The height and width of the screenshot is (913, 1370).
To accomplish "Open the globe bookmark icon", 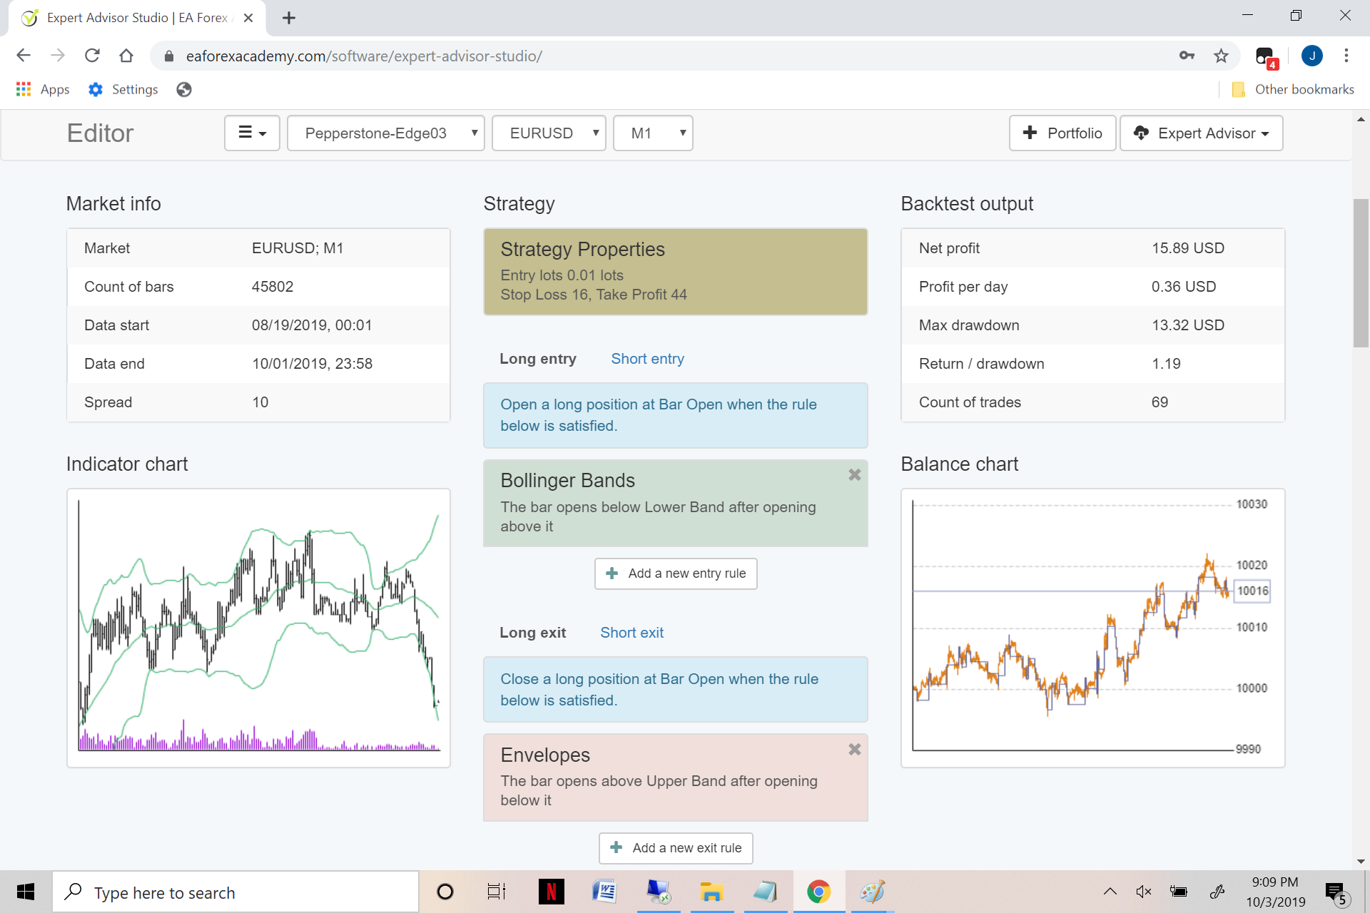I will click(x=184, y=89).
